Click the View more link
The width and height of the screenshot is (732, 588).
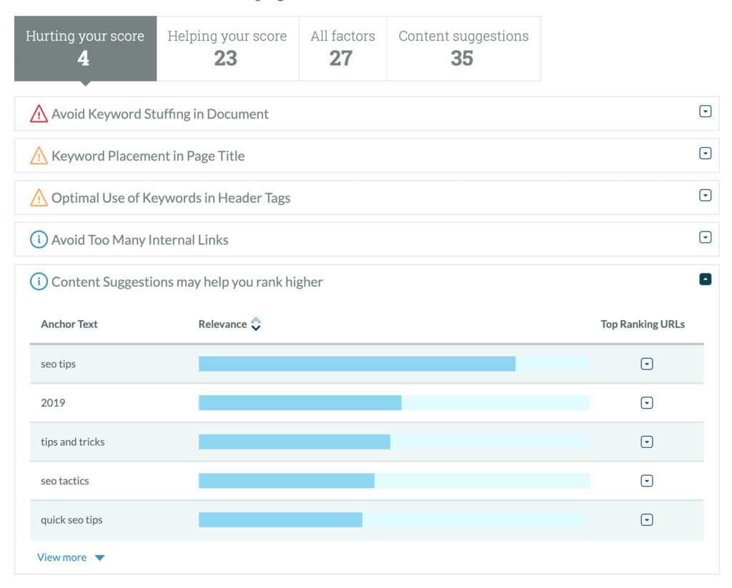pyautogui.click(x=62, y=557)
